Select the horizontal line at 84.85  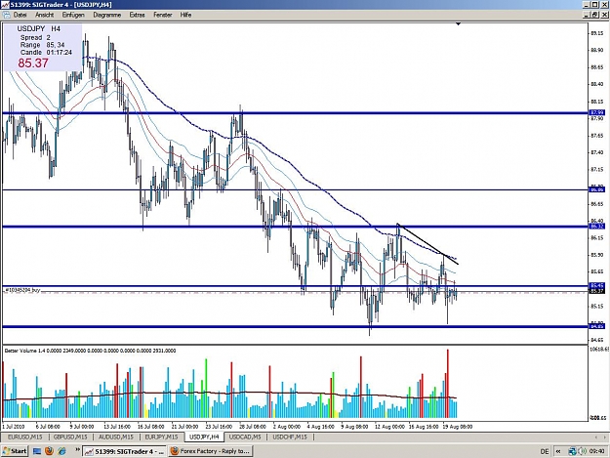click(296, 326)
